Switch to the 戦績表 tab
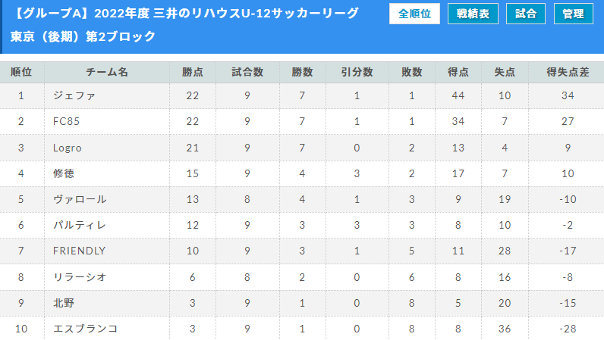The image size is (604, 340). pyautogui.click(x=473, y=14)
